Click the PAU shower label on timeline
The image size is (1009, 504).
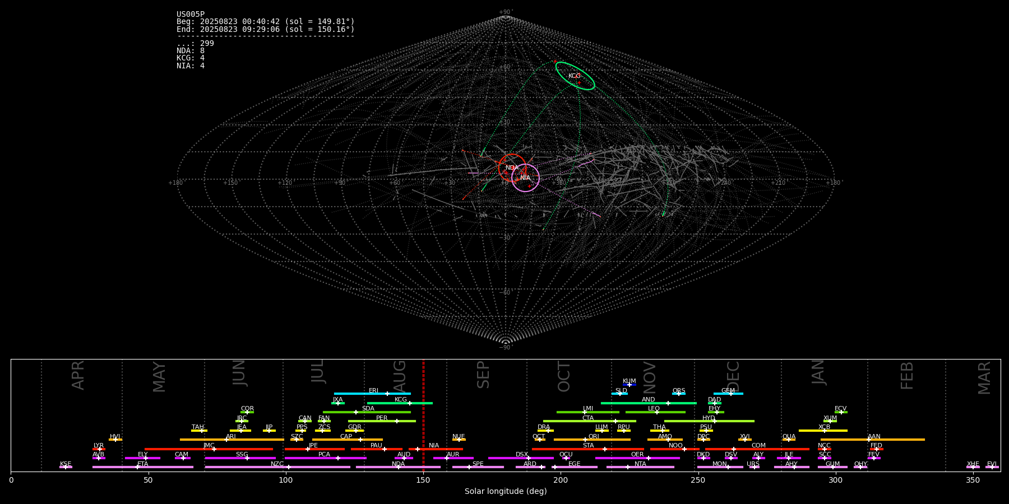[376, 446]
